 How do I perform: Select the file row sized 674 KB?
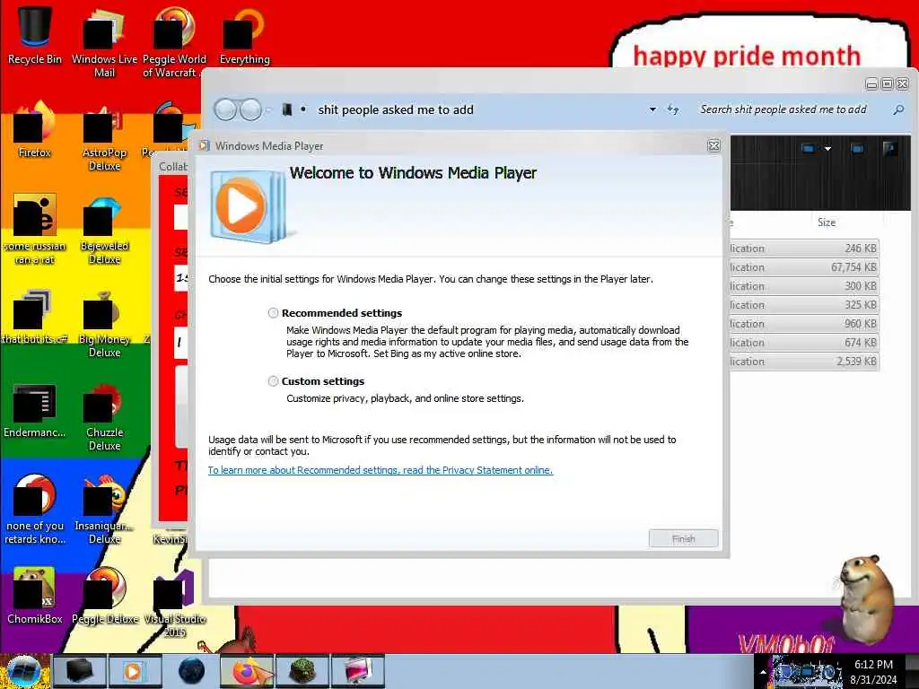click(803, 342)
